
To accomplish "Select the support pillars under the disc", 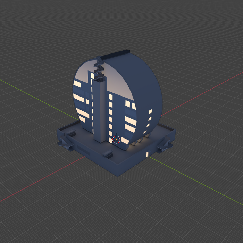I will click(139, 141).
